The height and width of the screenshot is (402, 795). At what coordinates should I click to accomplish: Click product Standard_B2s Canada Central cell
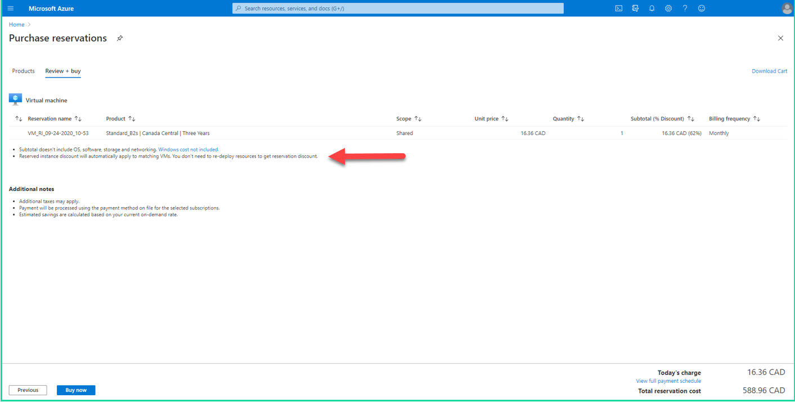point(158,133)
